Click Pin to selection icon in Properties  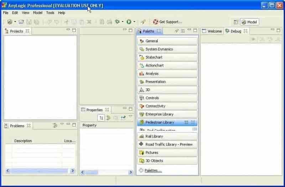point(123,118)
